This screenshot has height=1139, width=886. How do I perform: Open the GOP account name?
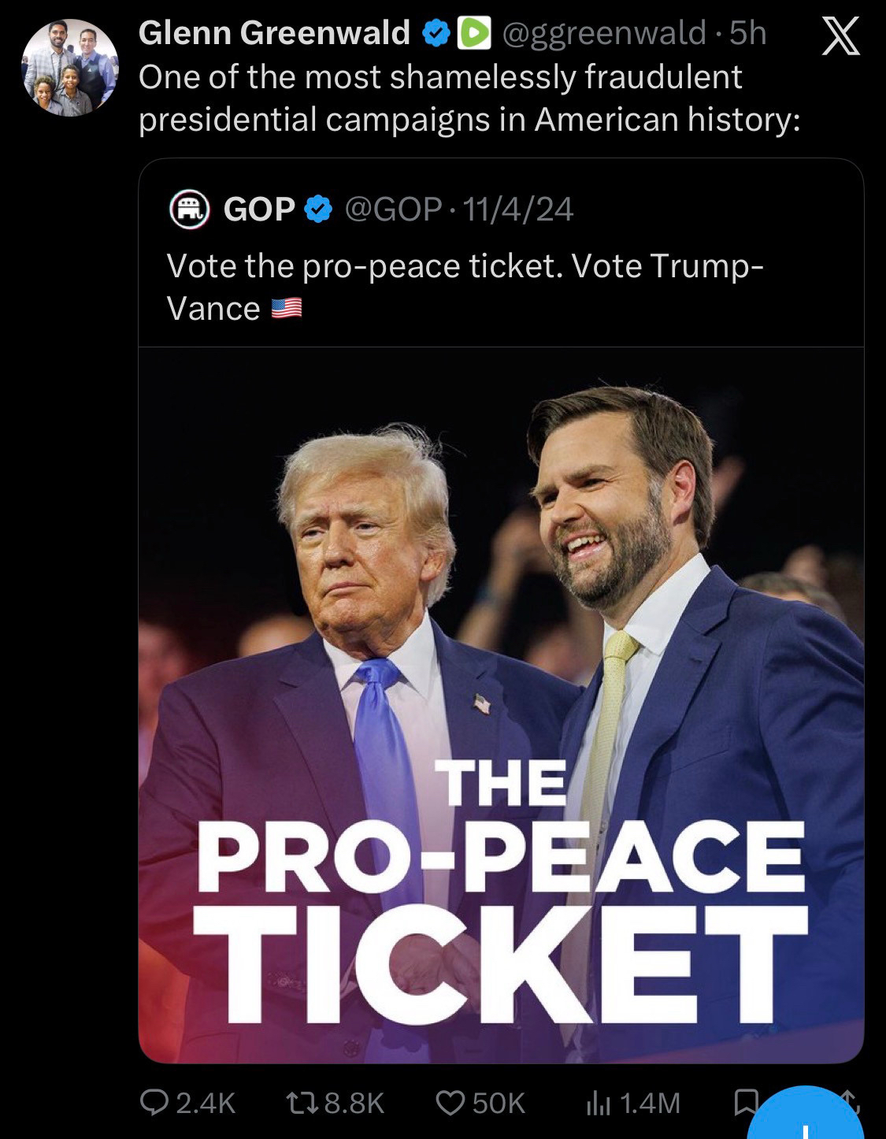tap(259, 210)
